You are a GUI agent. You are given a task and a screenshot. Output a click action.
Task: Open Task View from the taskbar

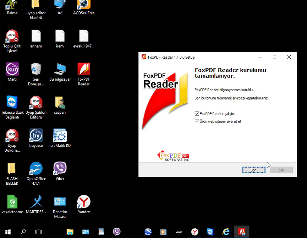[x=39, y=232]
